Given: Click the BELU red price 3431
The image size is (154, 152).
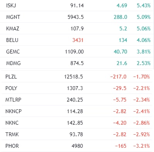Looking at the screenshot, I should point(78,40).
